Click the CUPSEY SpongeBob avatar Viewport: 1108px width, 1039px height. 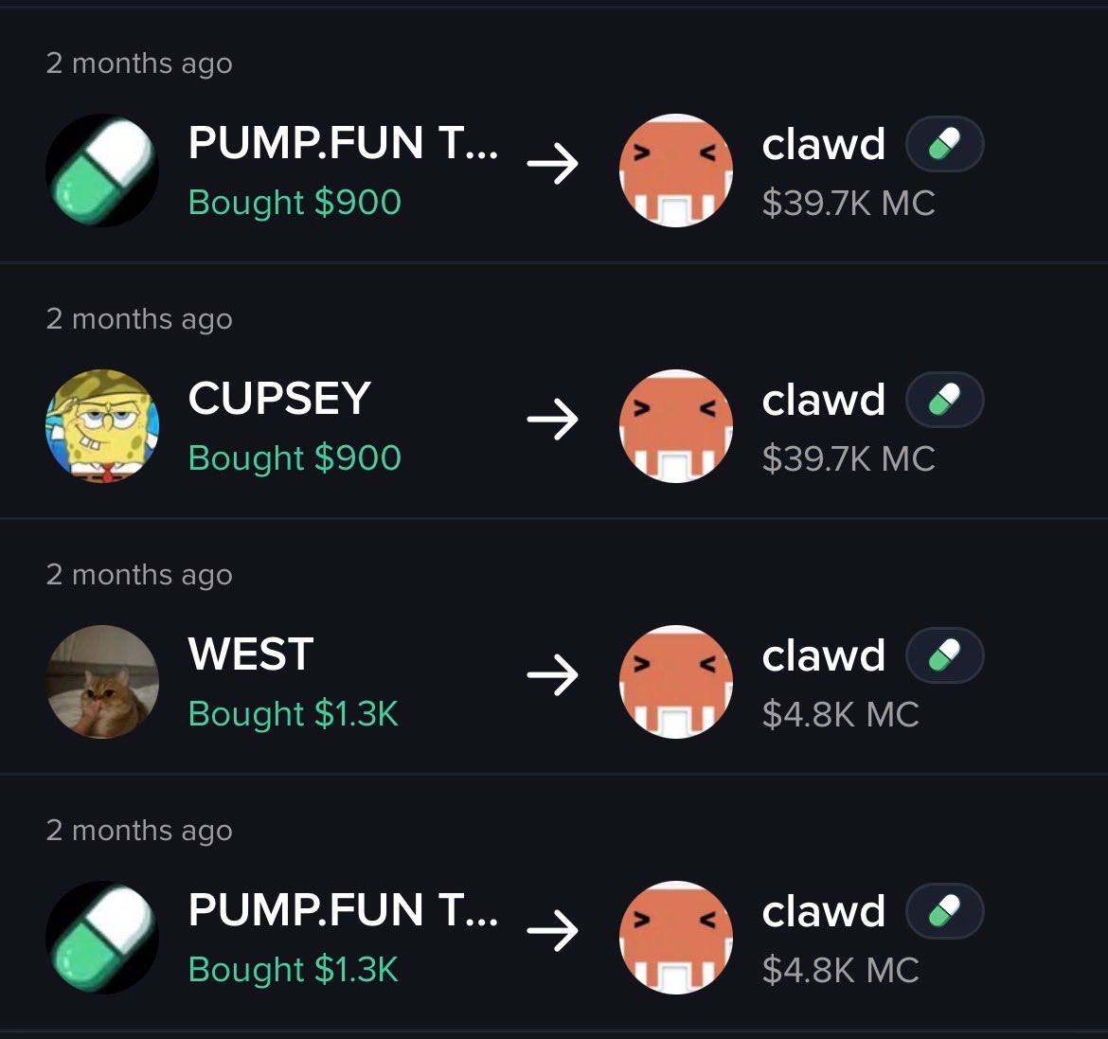click(x=102, y=426)
